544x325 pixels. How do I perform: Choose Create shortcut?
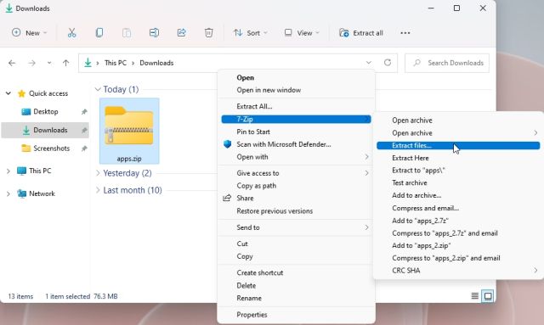click(260, 272)
